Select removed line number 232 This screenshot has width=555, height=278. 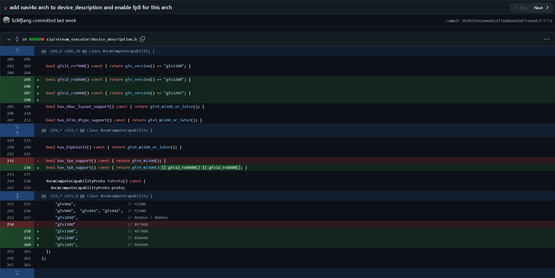pyautogui.click(x=10, y=161)
